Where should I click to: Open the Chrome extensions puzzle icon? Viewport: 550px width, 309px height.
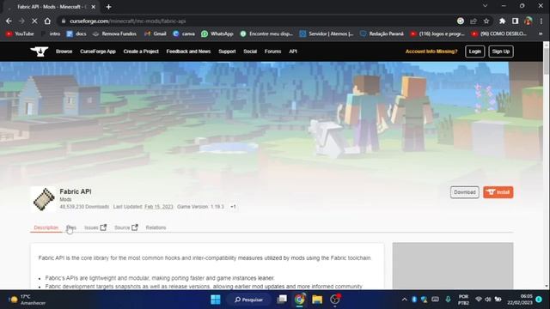tap(502, 21)
